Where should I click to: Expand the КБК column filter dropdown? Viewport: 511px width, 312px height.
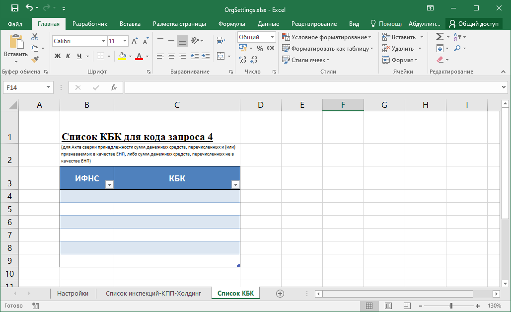point(235,185)
